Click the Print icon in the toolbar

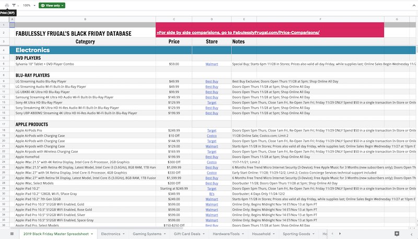pos(7,5)
